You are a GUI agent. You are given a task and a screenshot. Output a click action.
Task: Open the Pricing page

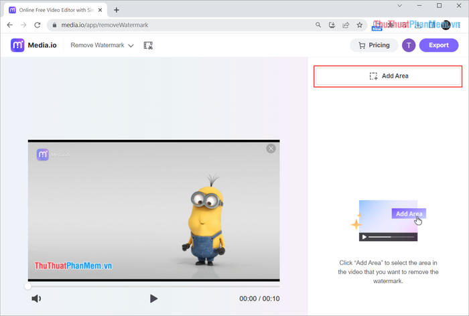[x=374, y=45]
